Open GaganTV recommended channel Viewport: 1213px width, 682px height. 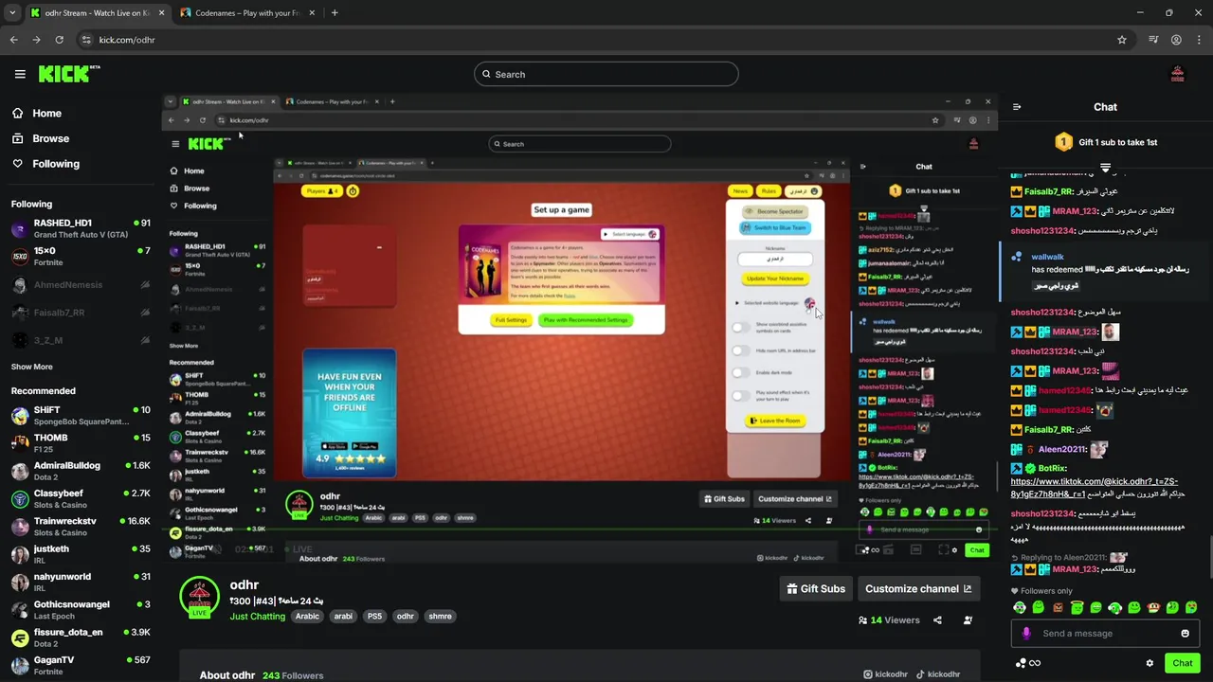click(81, 665)
